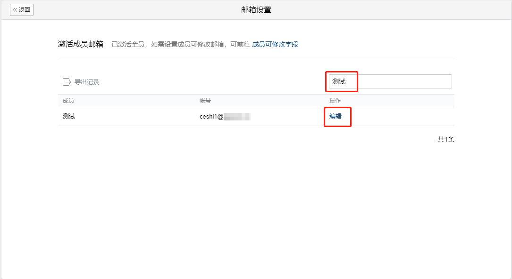Click the double-chevron icon inside the 返回 button
This screenshot has width=512, height=279.
point(16,9)
